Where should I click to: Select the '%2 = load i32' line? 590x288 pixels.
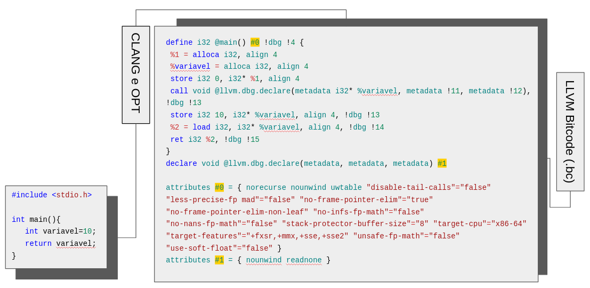[x=277, y=127]
